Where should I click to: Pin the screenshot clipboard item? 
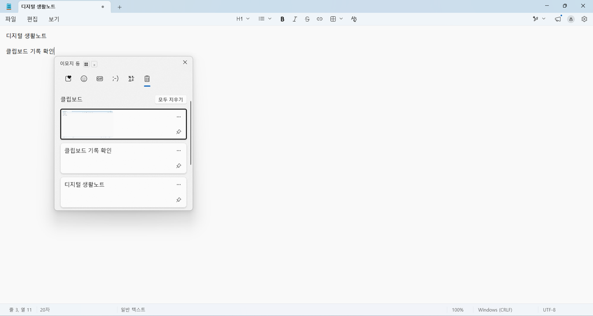click(x=178, y=132)
